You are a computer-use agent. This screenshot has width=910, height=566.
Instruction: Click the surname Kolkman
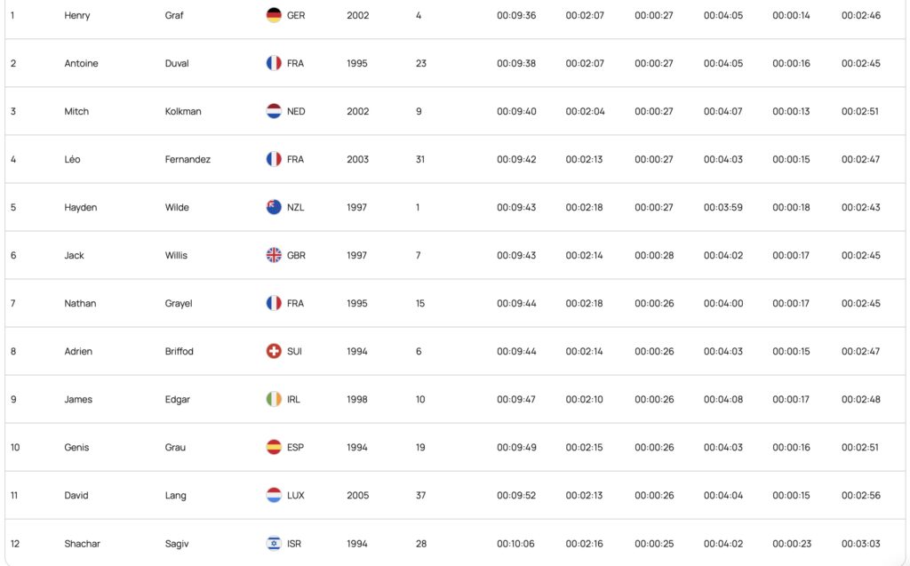click(x=183, y=111)
